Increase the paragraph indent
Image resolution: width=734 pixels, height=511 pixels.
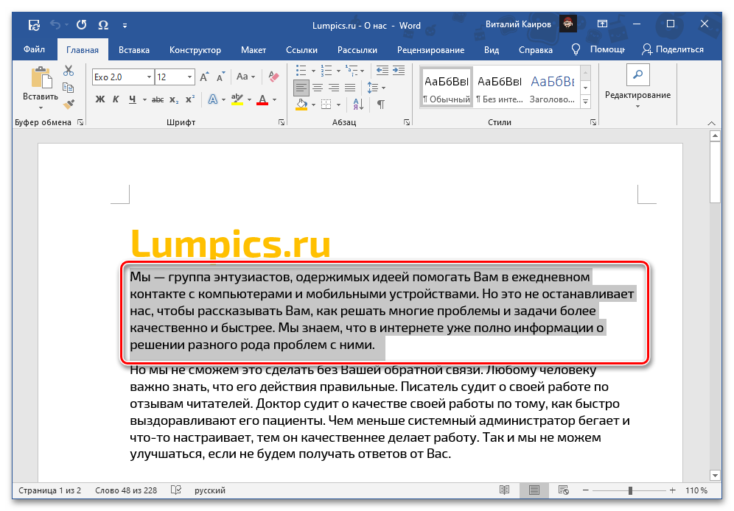(399, 71)
